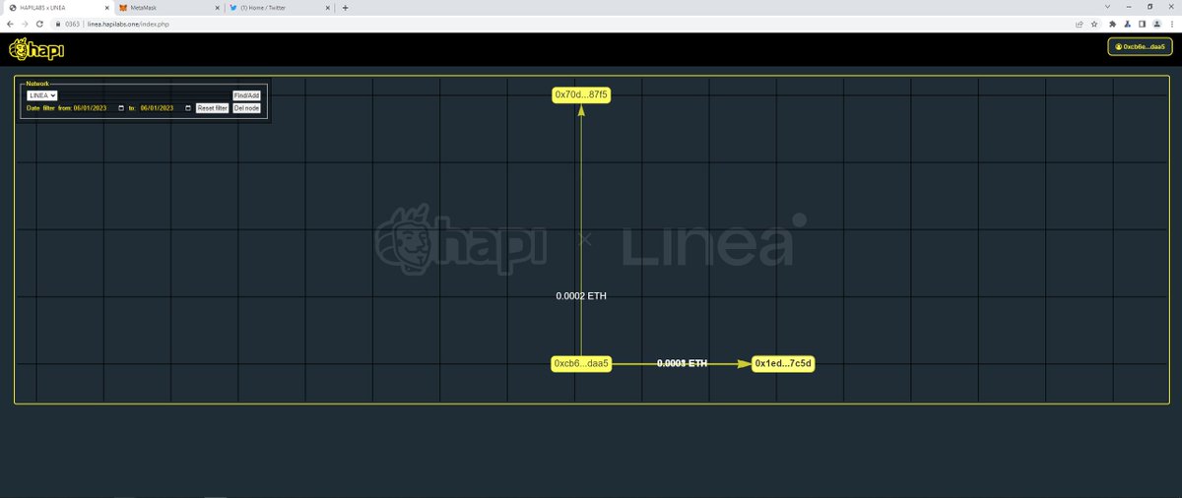Image resolution: width=1182 pixels, height=498 pixels.
Task: Share this page icon
Action: (x=1080, y=23)
